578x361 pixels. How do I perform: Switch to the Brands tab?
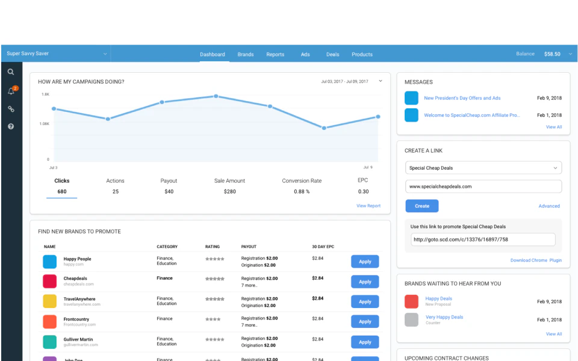click(245, 54)
